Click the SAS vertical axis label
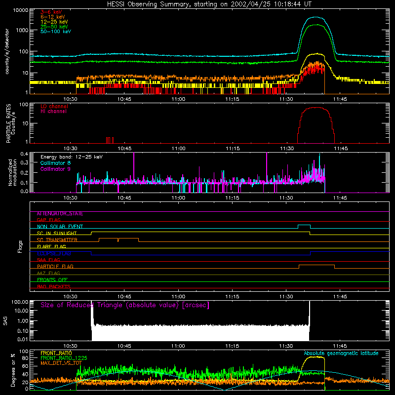 point(5,321)
